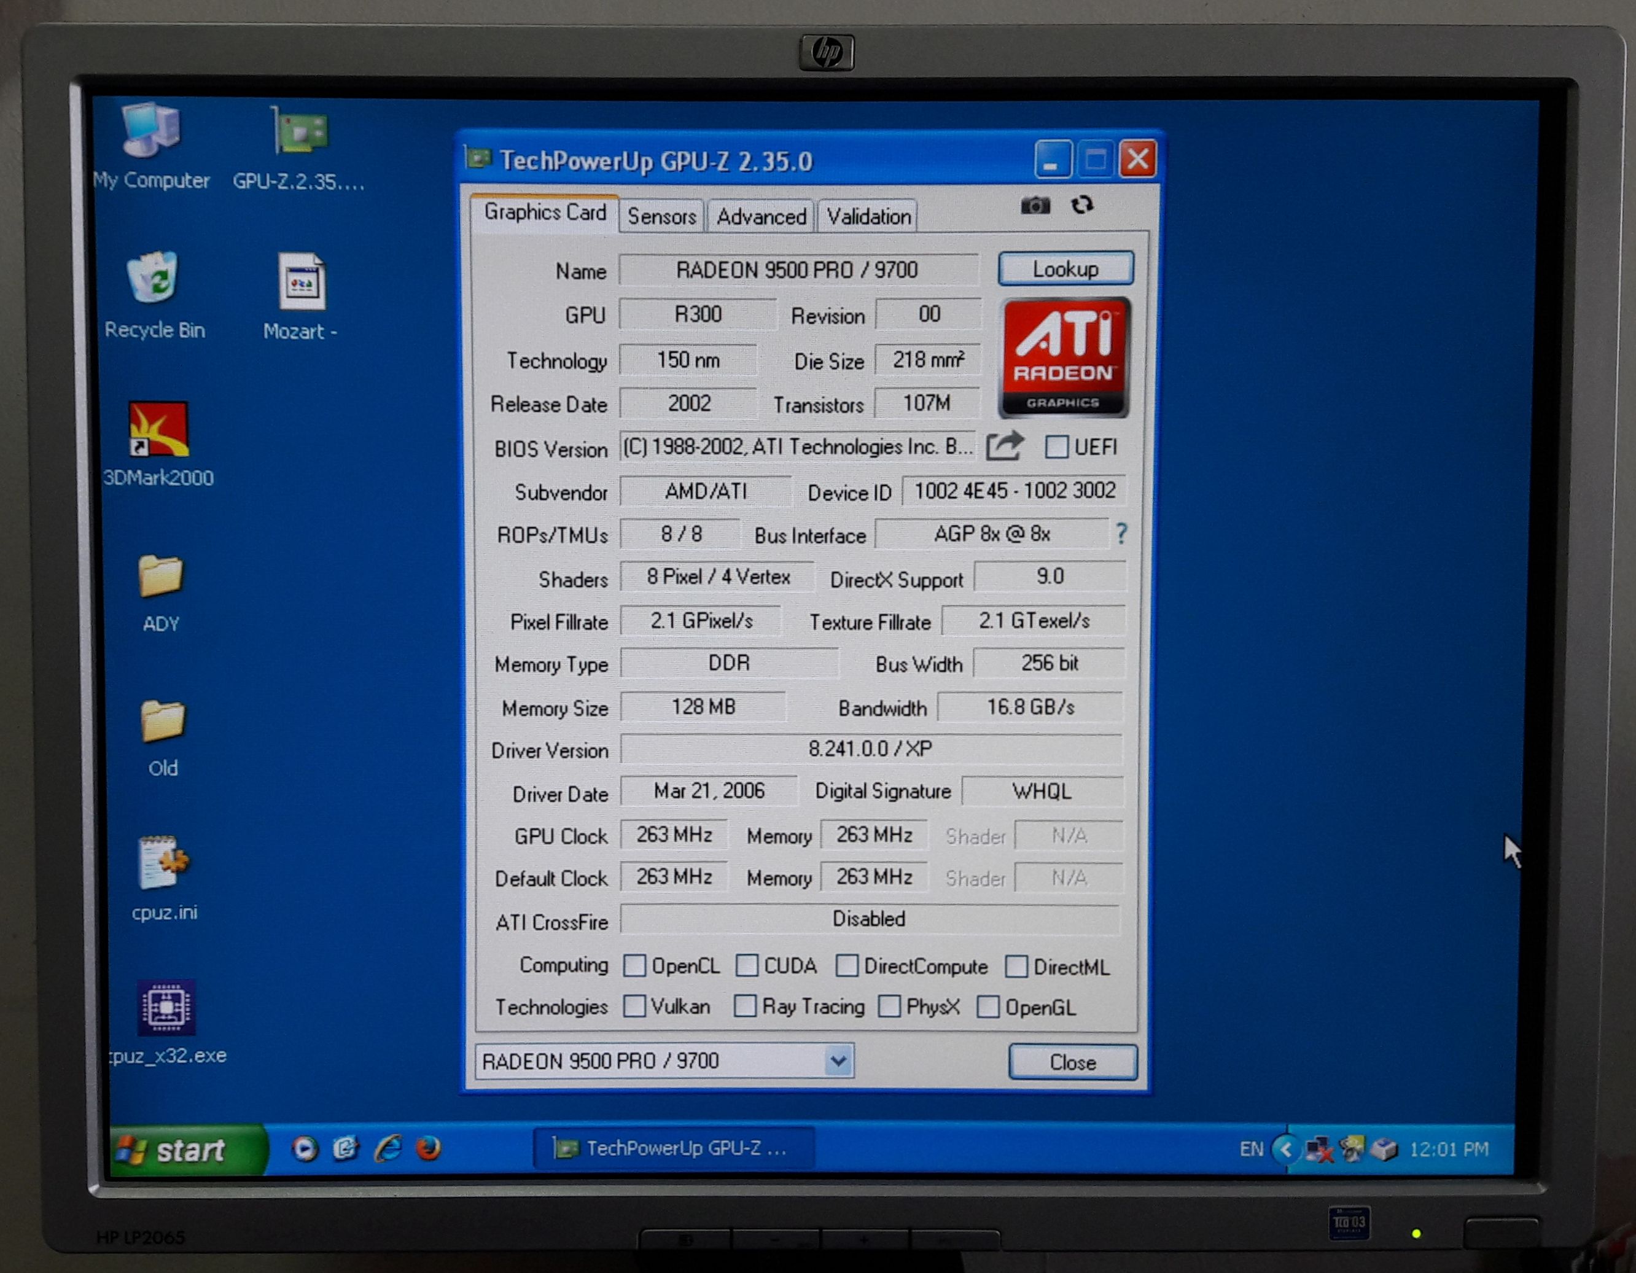Toggle the Ray Tracing checkbox

(744, 1005)
